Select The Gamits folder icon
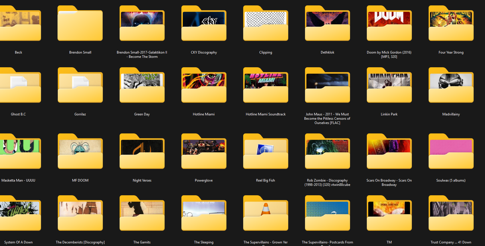 coord(142,213)
